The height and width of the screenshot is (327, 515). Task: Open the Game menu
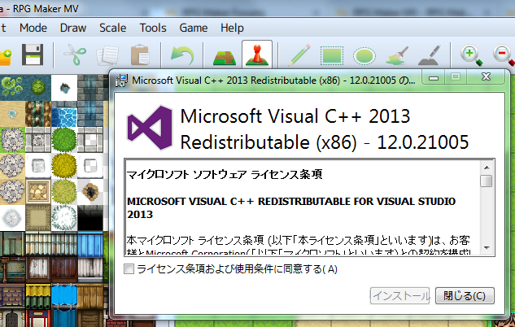point(193,28)
